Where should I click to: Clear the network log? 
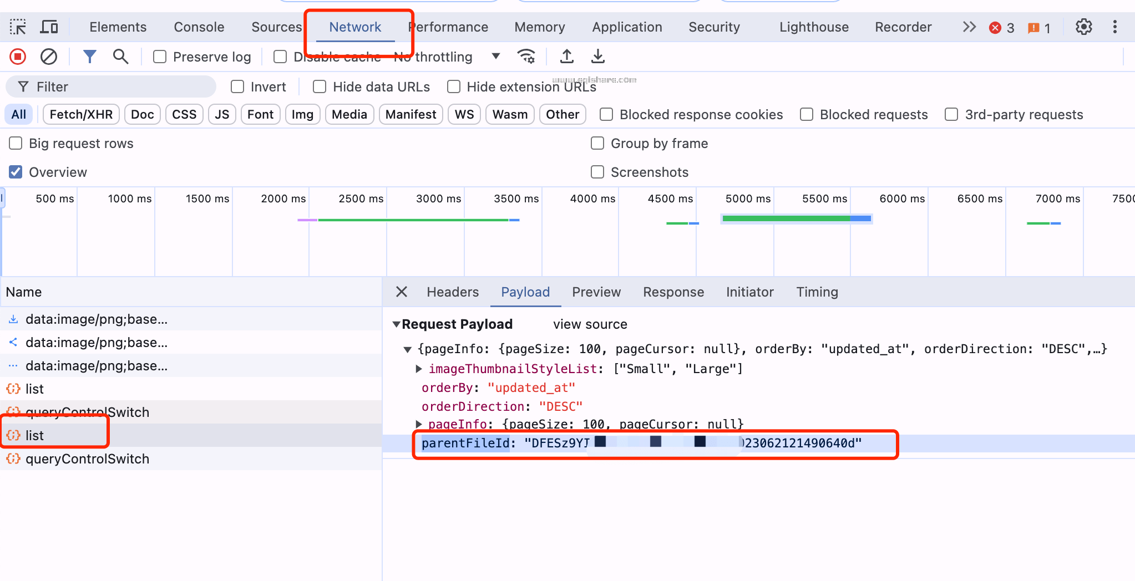tap(49, 57)
